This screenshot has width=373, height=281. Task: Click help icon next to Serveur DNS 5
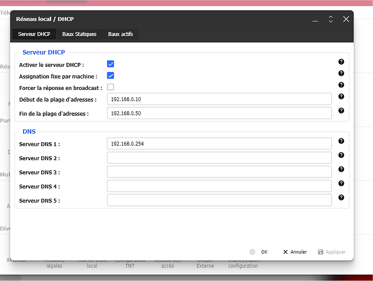(x=341, y=197)
